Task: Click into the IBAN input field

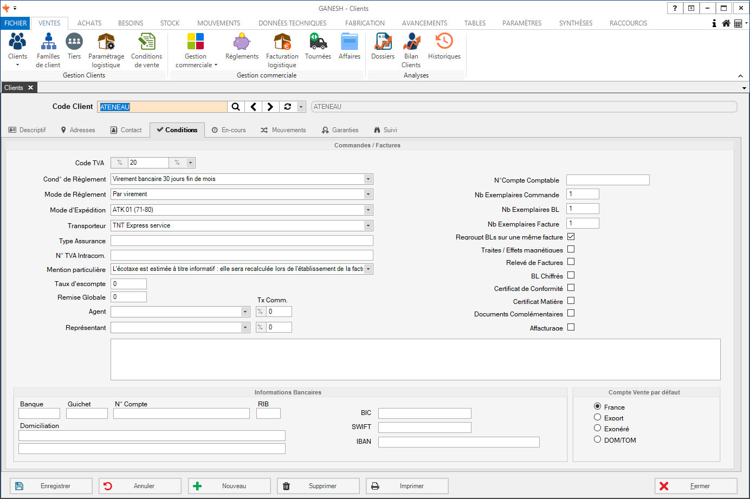Action: [458, 442]
